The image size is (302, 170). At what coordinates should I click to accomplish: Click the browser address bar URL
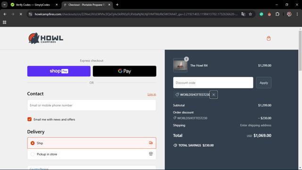136,14
